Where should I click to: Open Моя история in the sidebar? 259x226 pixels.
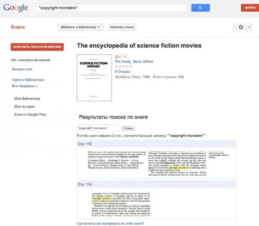pyautogui.click(x=24, y=106)
